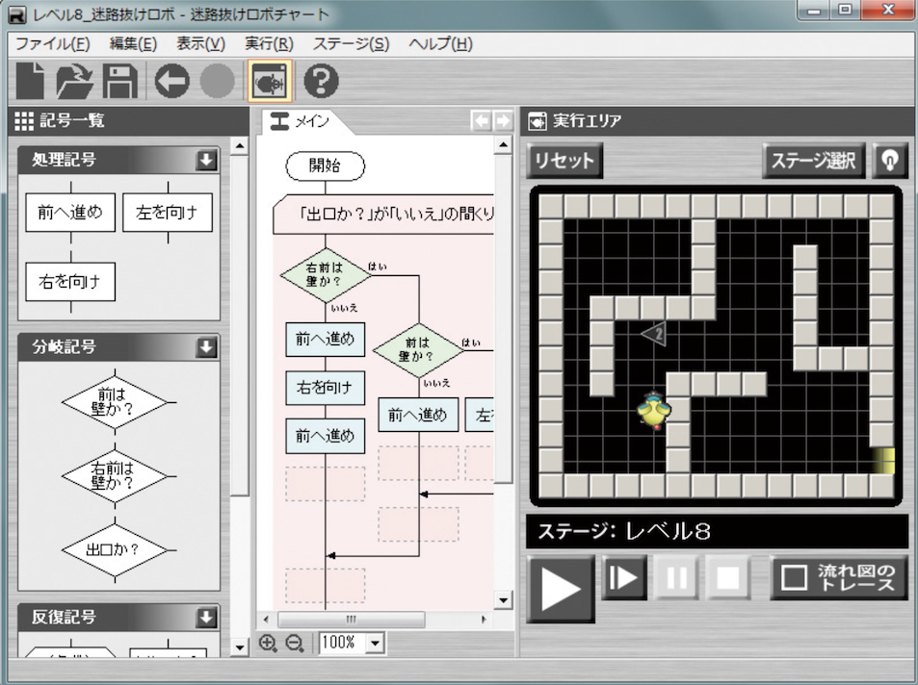Image resolution: width=918 pixels, height=685 pixels.
Task: Collapse the 反復記号 section
Action: click(x=207, y=617)
